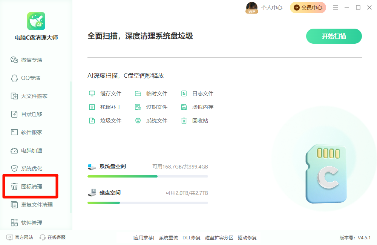377x245 pixels.
Task: Click the 系统盘空间 usage progress bar
Action: click(148, 176)
